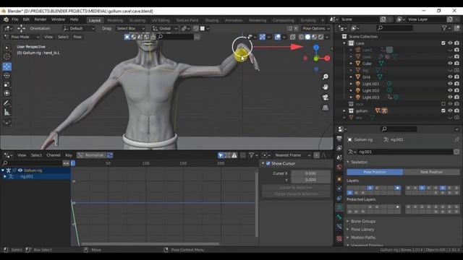Image resolution: width=463 pixels, height=260 pixels.
Task: Toggle Show Cursor checkbox
Action: coord(268,163)
